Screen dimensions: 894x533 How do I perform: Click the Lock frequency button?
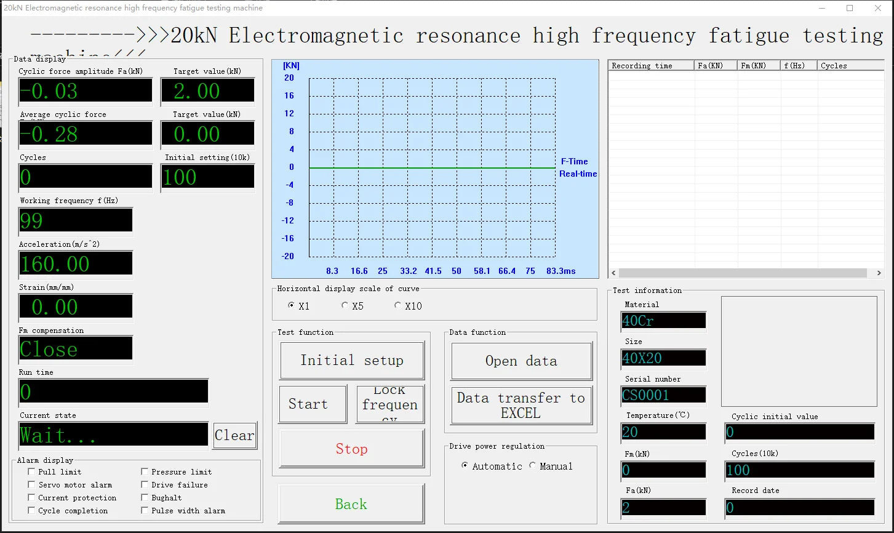click(389, 404)
